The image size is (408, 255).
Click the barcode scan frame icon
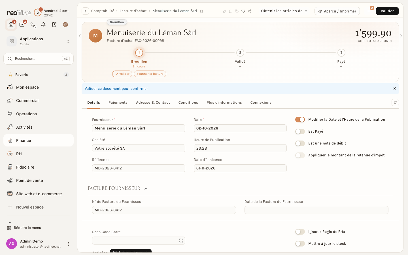click(x=181, y=241)
